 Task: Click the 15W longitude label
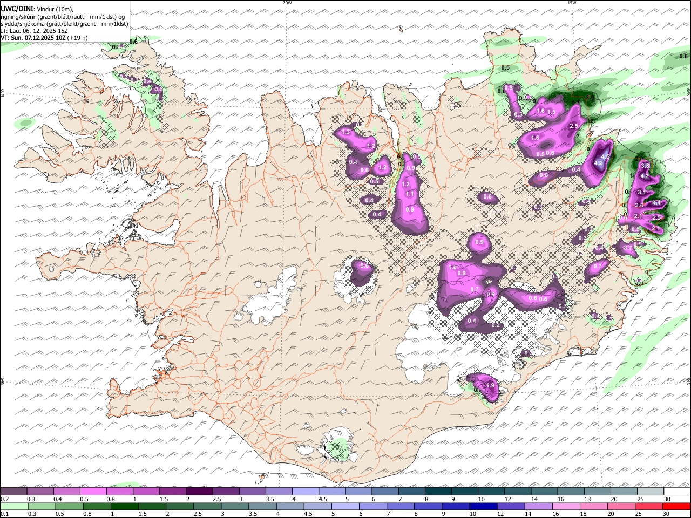coord(572,3)
